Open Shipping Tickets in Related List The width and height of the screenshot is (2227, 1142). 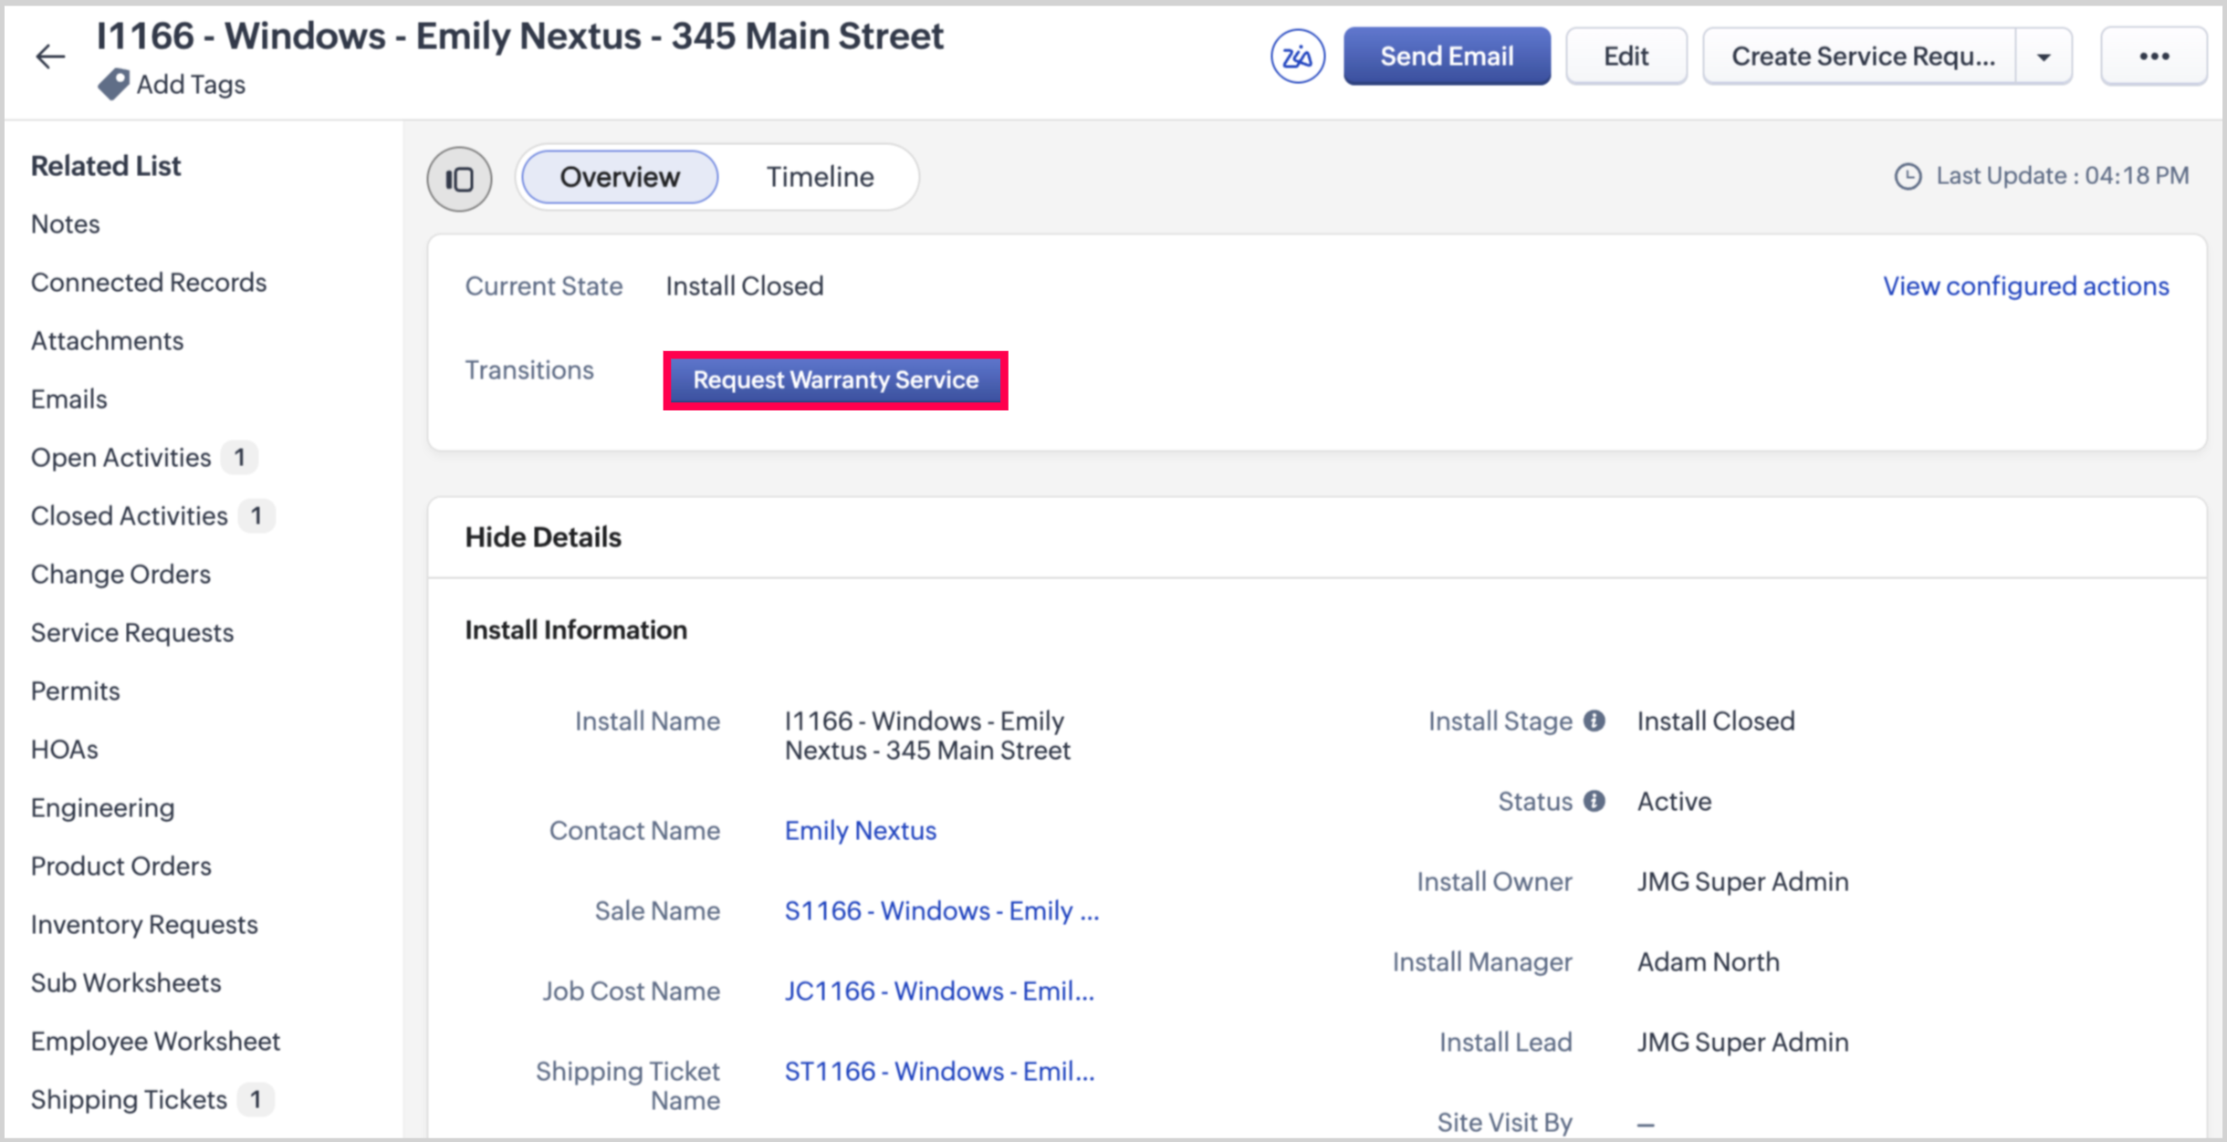129,1099
